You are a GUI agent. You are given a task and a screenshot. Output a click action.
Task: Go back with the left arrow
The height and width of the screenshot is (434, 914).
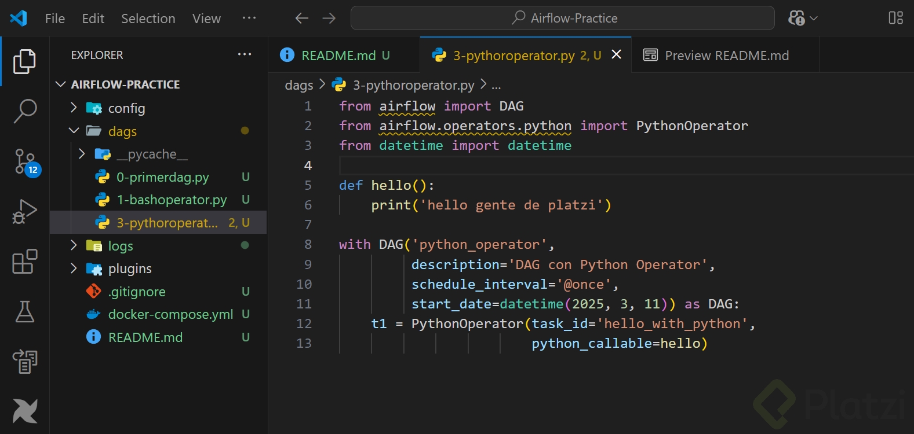[x=301, y=19]
